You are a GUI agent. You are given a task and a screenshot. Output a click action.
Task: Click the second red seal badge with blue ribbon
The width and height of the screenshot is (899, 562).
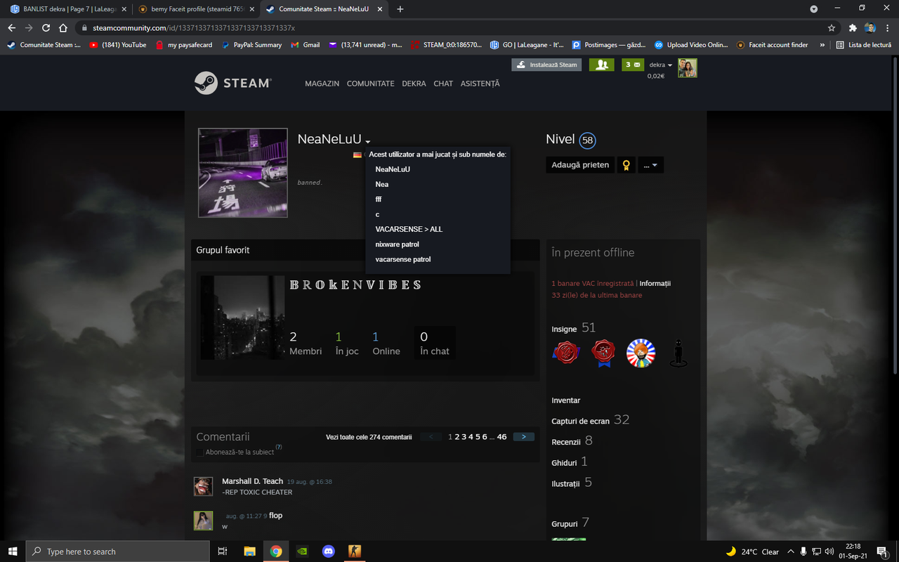click(603, 353)
